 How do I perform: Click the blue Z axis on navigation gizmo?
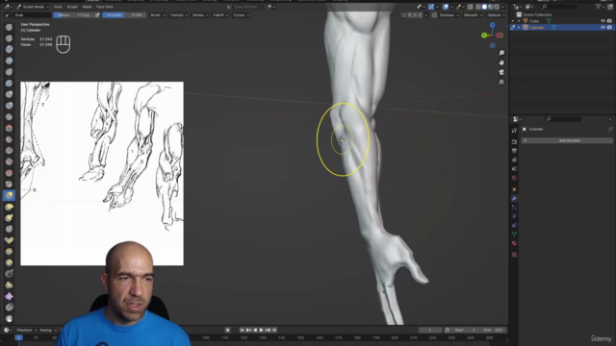coord(492,25)
